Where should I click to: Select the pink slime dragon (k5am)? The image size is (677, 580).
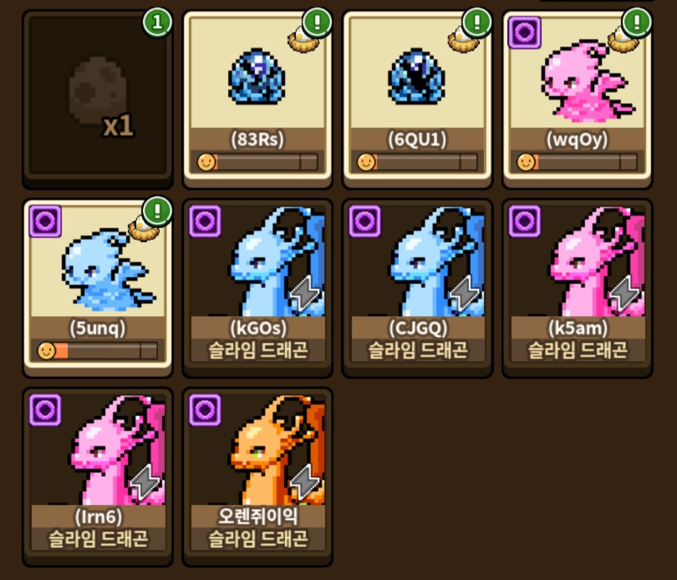click(577, 288)
